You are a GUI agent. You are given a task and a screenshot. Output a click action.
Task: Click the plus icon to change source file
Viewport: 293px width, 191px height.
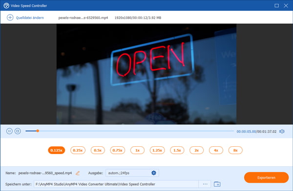point(10,17)
